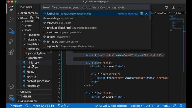
Task: Click the file search input field
Action: pos(96,7)
